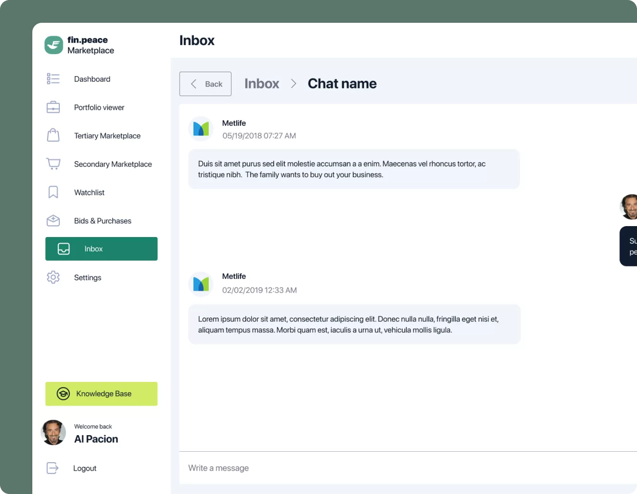Click the Secondary Marketplace cart icon

(x=53, y=164)
